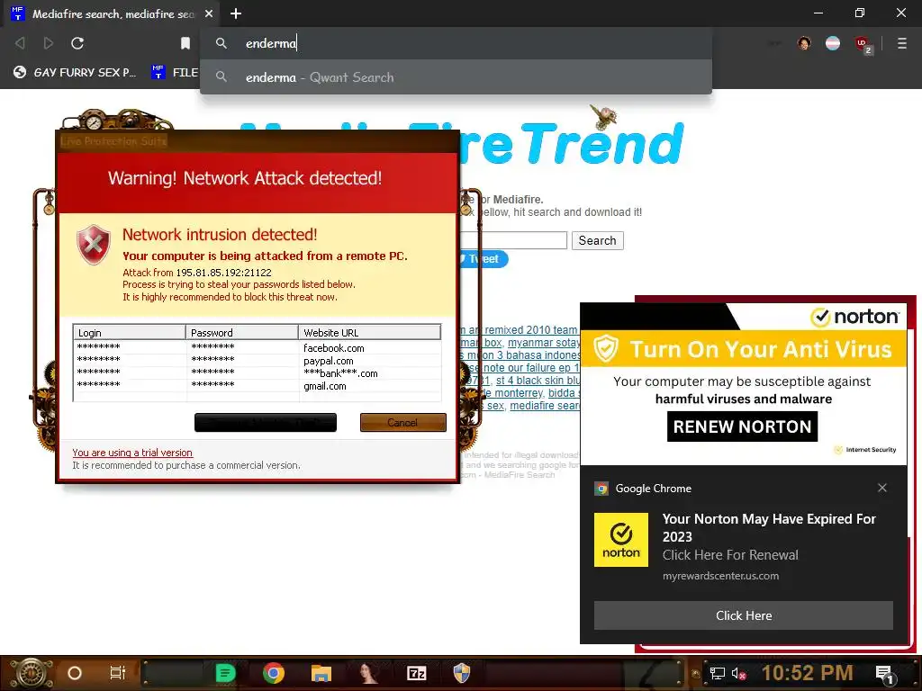Click the Search button on MediaFireTrend page

tap(598, 240)
